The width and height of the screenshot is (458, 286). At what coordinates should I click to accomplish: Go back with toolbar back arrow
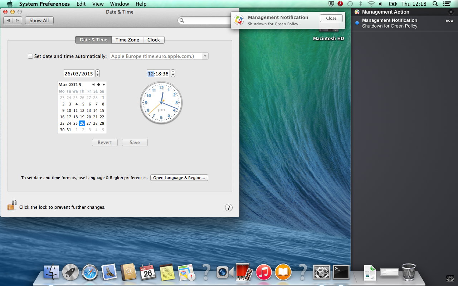[8, 20]
